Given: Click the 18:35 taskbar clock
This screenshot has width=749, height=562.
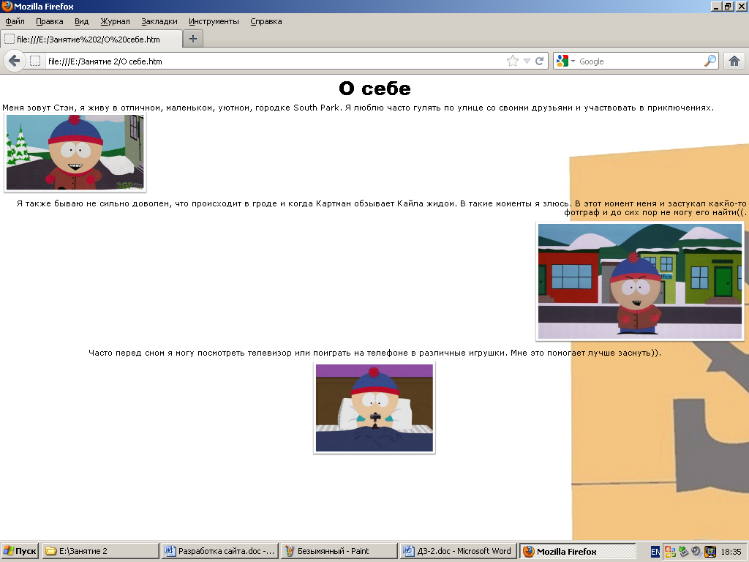Looking at the screenshot, I should 731,552.
